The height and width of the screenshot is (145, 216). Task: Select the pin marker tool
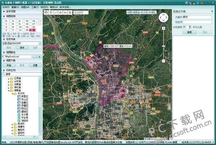coord(51,13)
